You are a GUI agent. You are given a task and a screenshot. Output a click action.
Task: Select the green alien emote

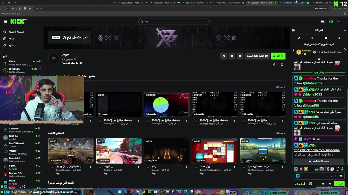click(x=342, y=169)
